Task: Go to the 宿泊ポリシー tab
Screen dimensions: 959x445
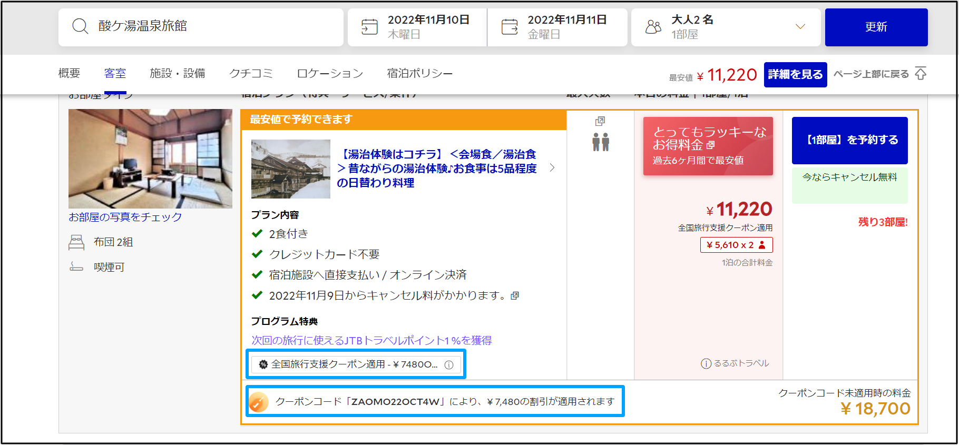Action: coord(419,74)
